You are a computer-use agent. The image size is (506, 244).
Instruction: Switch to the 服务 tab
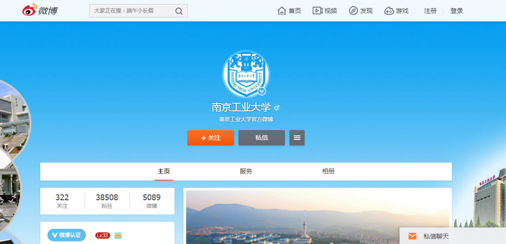coord(246,172)
